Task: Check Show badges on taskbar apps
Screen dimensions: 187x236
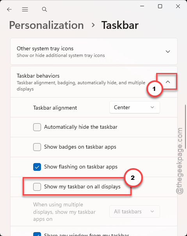Action: click(37, 147)
